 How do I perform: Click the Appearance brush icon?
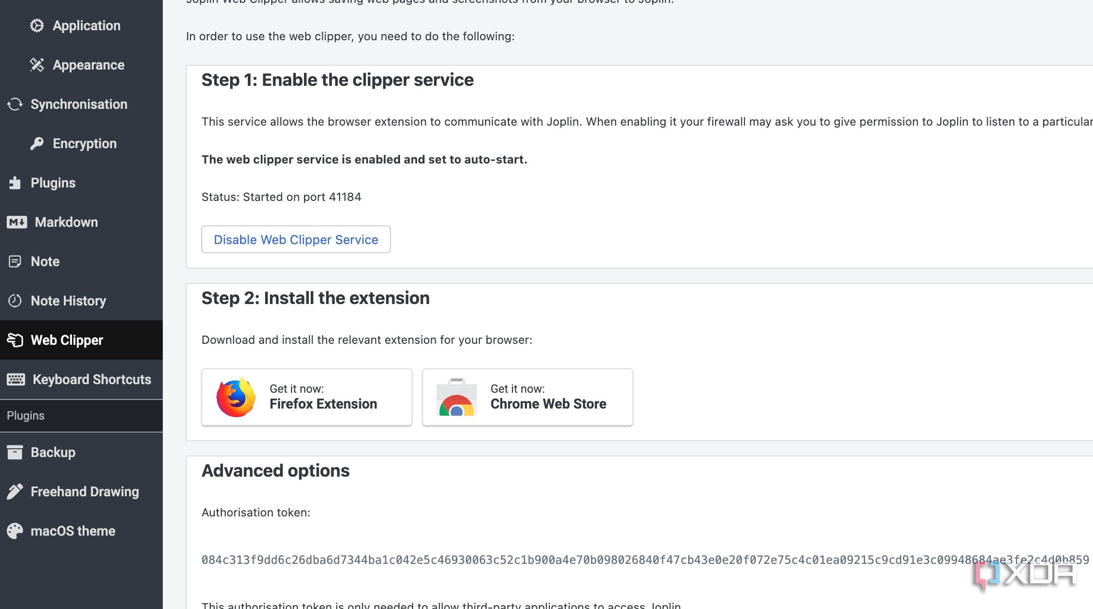(x=36, y=65)
